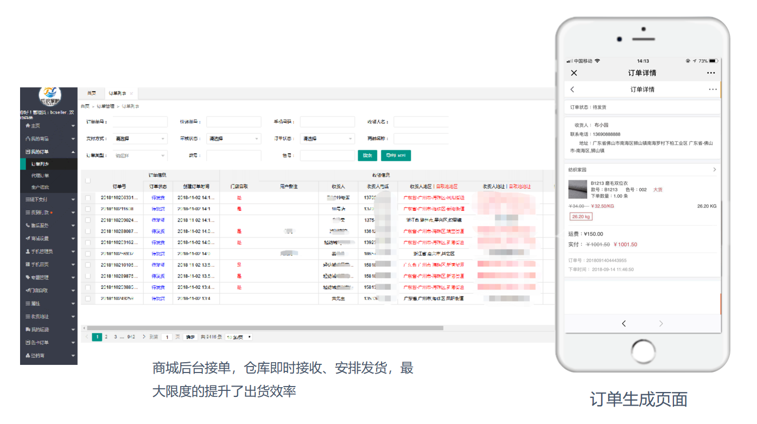Tick the select-all checkbox in table header
This screenshot has width=757, height=424.
(x=88, y=181)
